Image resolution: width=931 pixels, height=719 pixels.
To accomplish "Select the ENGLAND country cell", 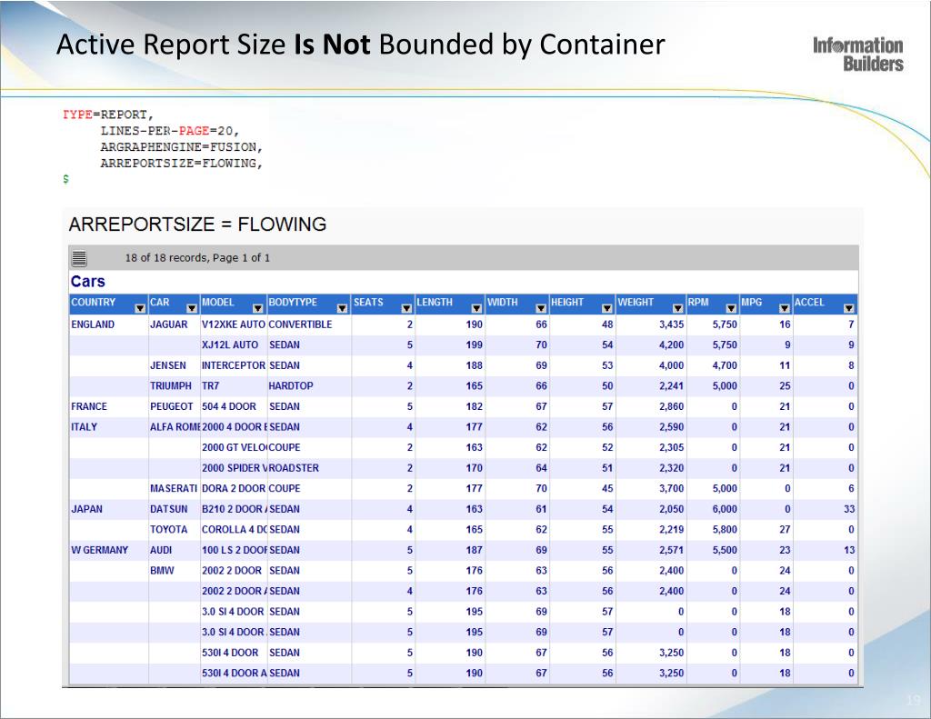I will coord(93,325).
